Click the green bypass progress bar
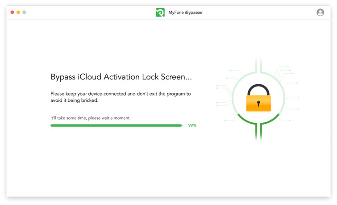This screenshot has width=337, height=205. coord(116,126)
